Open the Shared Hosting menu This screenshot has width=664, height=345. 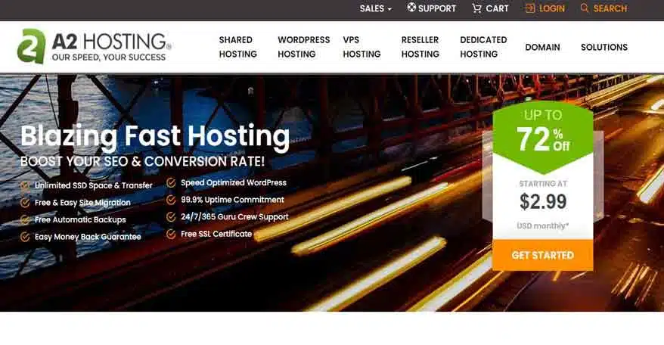[x=238, y=47]
